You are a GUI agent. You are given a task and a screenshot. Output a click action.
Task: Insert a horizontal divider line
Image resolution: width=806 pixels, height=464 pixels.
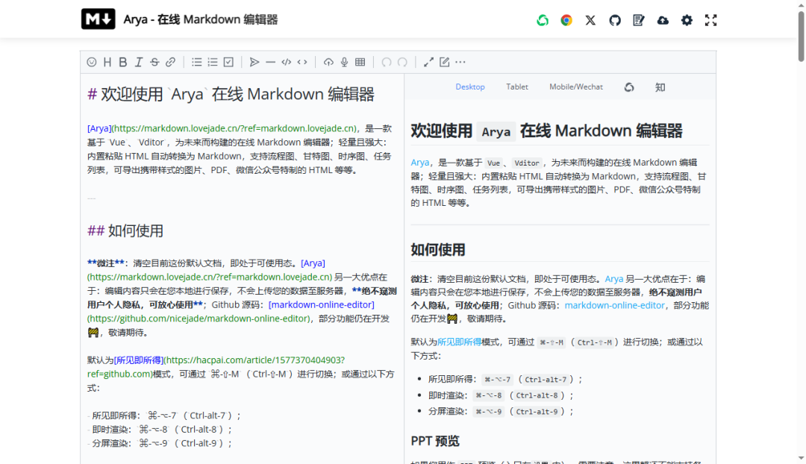tap(270, 62)
